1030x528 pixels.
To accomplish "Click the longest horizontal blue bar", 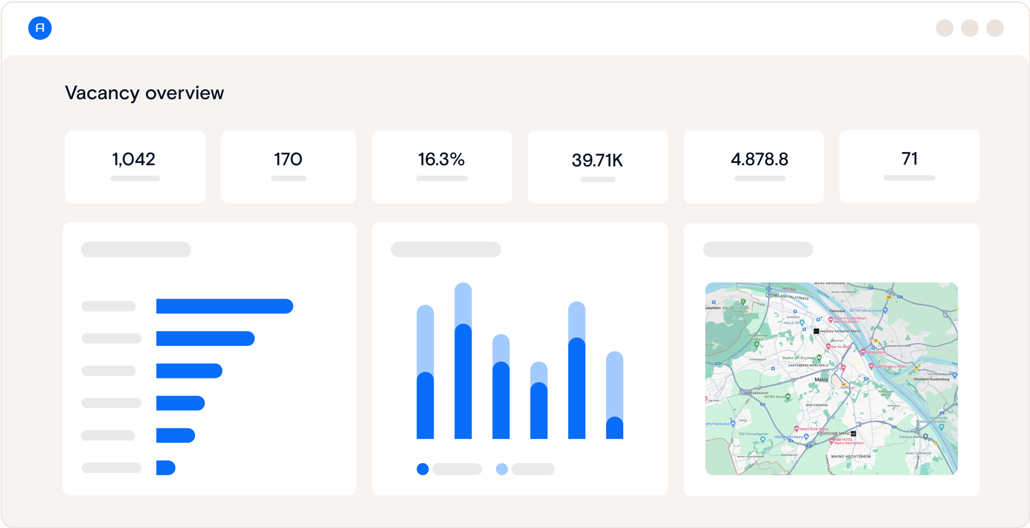I will coord(223,306).
